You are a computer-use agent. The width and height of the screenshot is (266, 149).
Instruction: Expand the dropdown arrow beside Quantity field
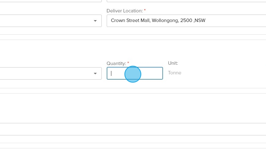95,73
